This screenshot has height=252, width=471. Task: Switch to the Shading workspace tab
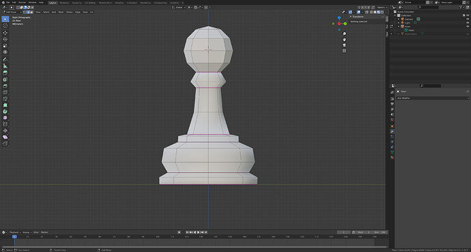click(119, 3)
